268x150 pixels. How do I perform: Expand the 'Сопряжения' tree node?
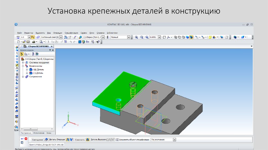23,77
